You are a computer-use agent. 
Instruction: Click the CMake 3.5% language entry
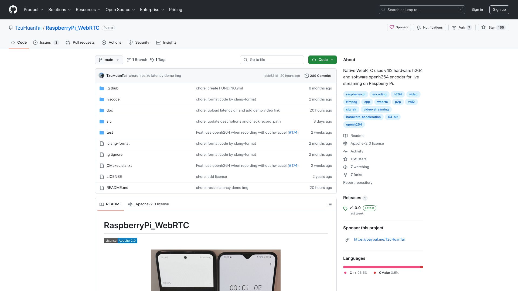[386, 273]
